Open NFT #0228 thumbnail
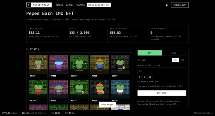Screen dimensions: 215x116 point(100,89)
